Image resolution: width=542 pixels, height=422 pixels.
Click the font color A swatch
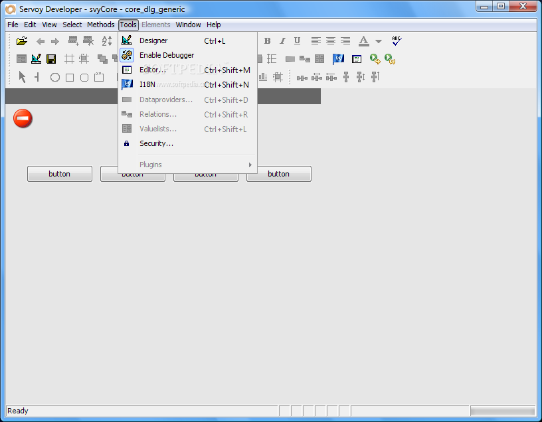[x=363, y=41]
